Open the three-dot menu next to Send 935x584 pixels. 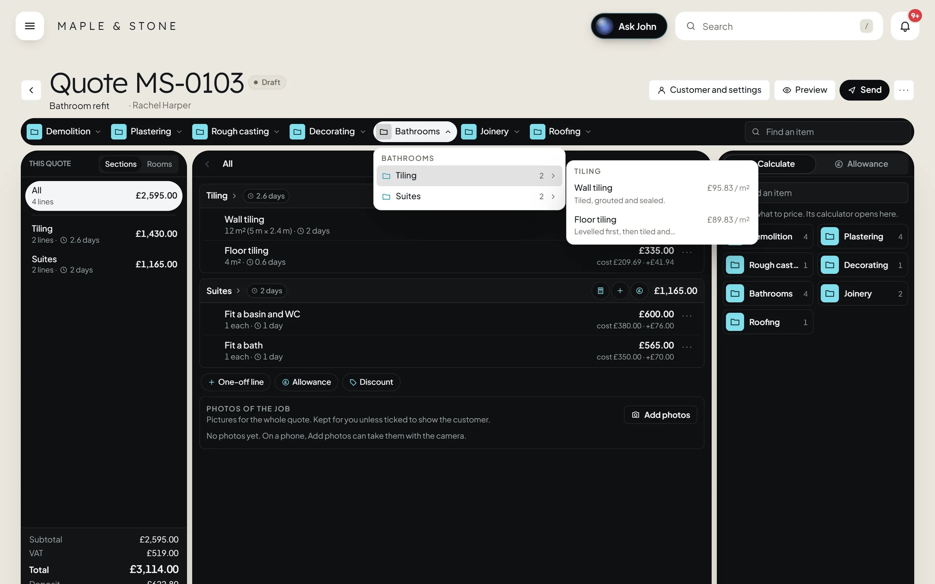click(904, 90)
